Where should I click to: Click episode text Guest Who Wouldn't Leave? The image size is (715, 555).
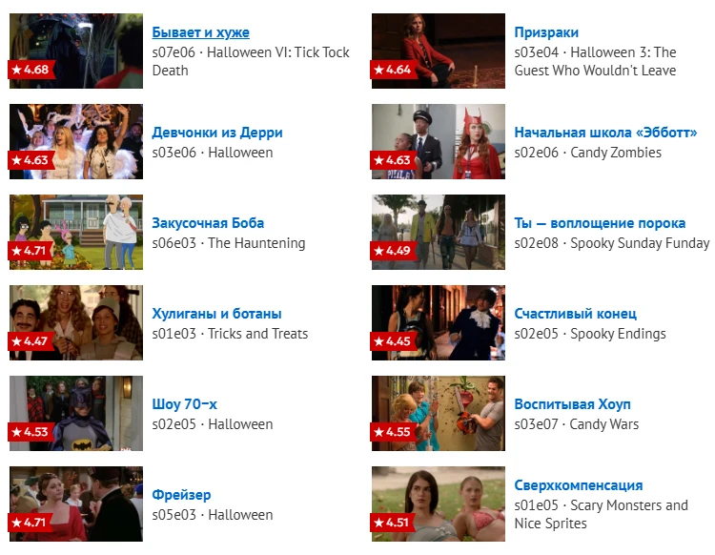tap(595, 71)
